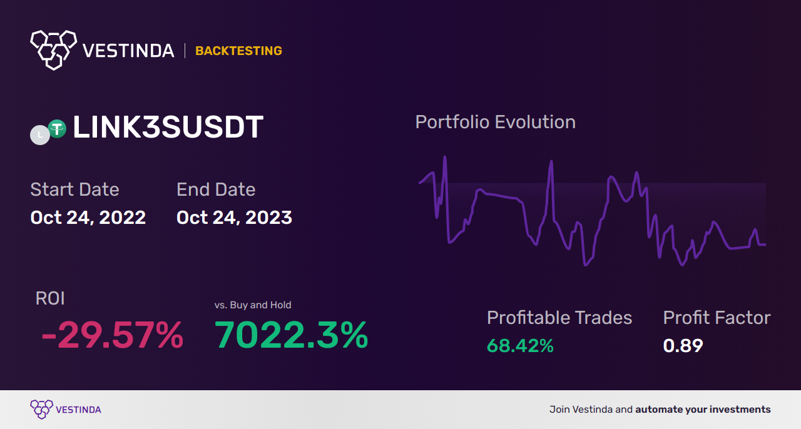
Task: Click the Profit Factor 0.89 value
Action: click(683, 346)
